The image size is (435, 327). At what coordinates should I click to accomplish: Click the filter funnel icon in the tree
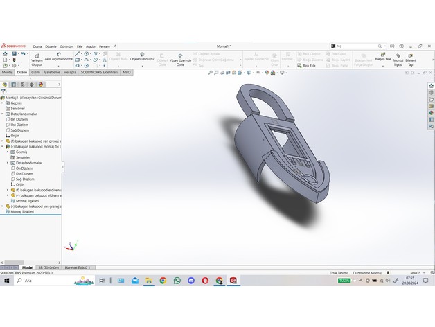coord(5,91)
